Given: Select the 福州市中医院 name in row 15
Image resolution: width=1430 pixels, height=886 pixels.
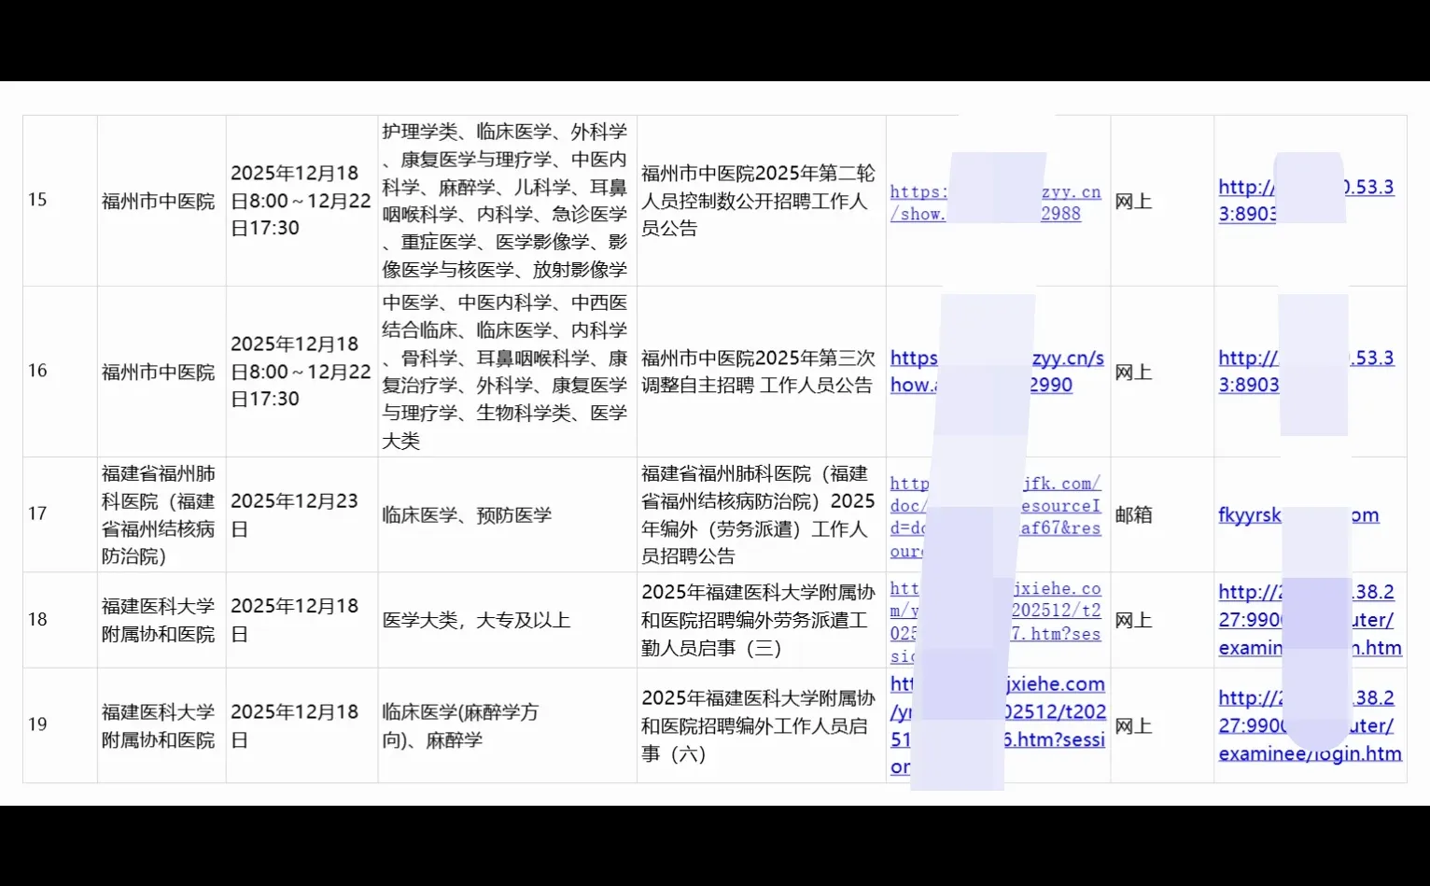Looking at the screenshot, I should [161, 200].
